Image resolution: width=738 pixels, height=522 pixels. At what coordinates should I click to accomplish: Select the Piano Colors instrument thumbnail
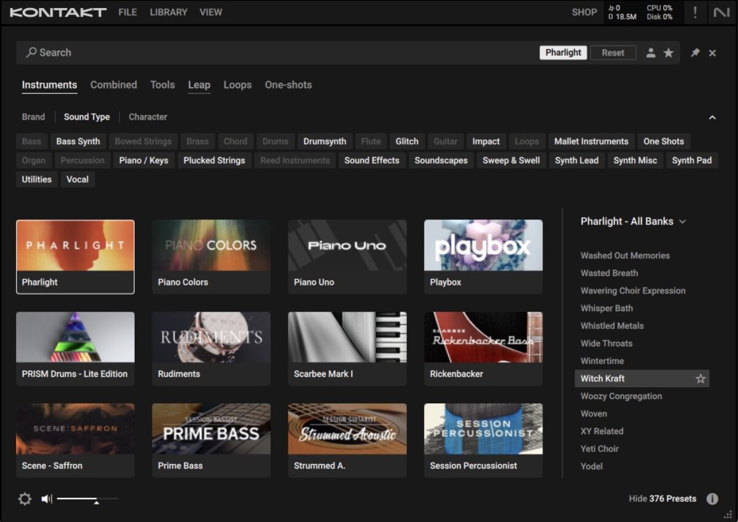tap(211, 257)
